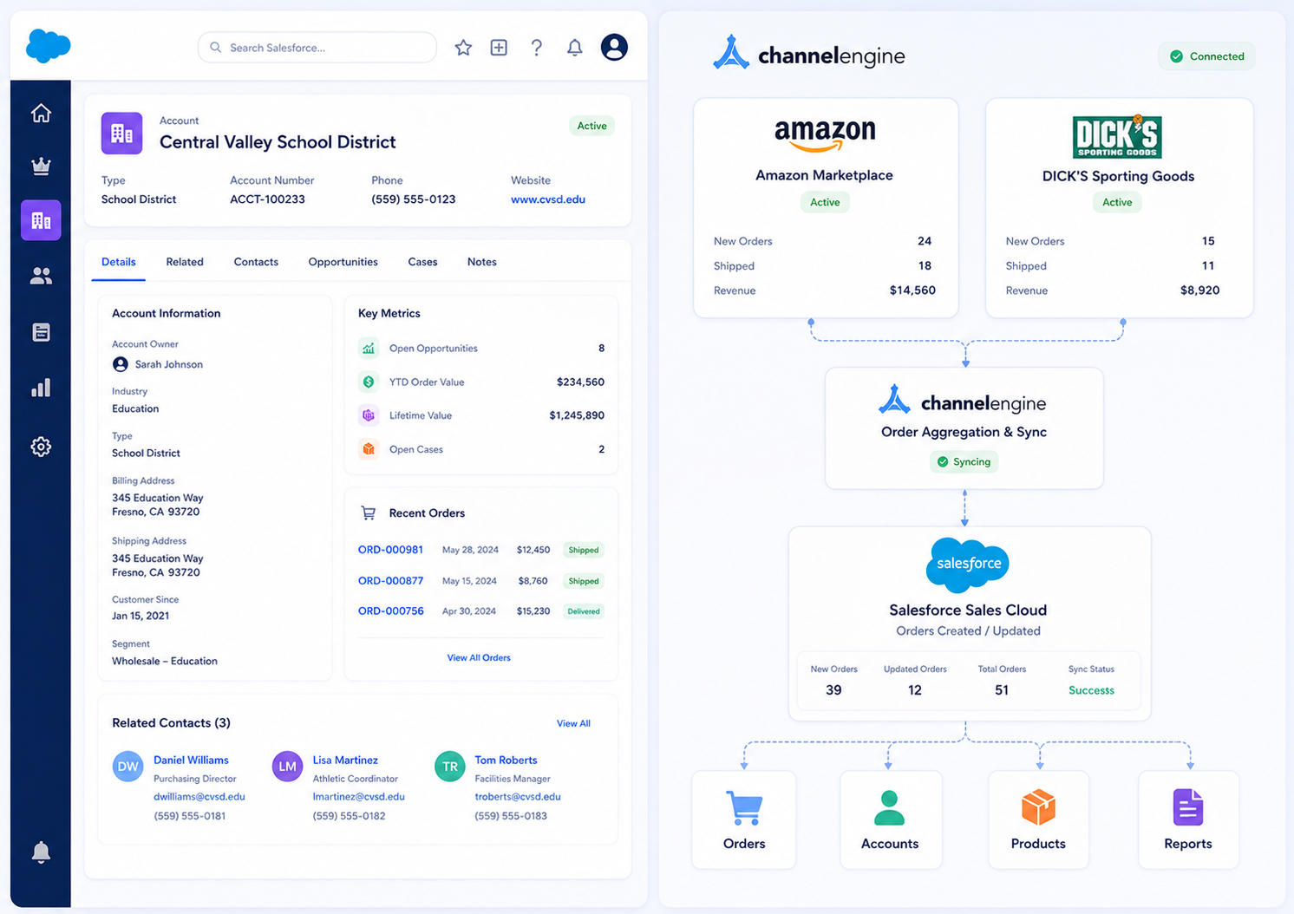Click the Open Cases orange icon

point(369,449)
